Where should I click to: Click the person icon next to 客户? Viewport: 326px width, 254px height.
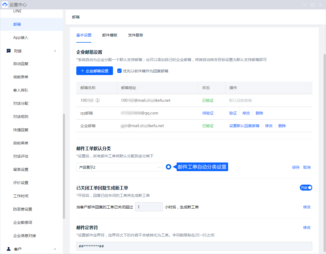(x=9, y=249)
